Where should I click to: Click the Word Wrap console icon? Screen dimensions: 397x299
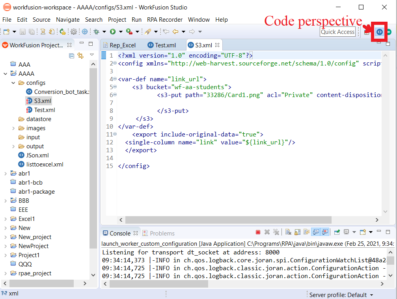(307, 232)
